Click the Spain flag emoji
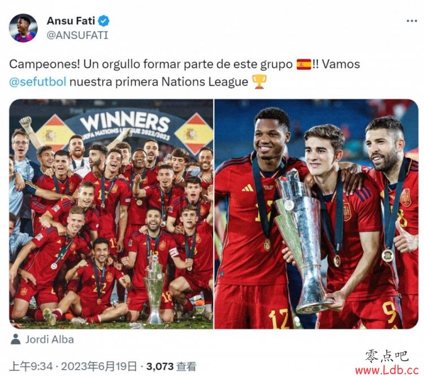Screen dimensions: 424x376 coord(304,64)
